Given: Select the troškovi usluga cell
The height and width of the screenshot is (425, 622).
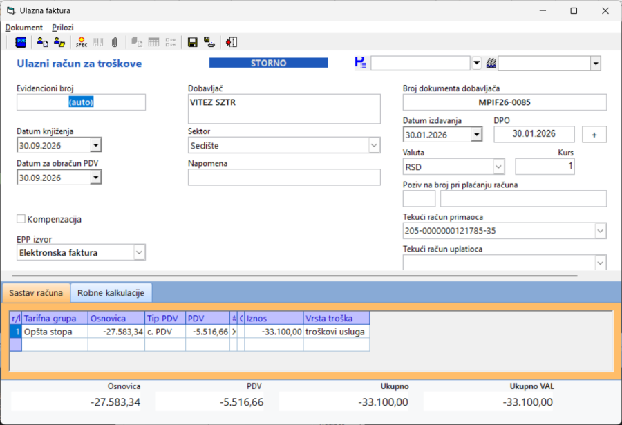Looking at the screenshot, I should coord(337,332).
